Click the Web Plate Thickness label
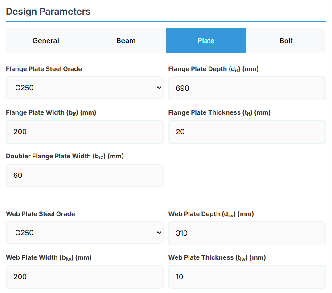 click(217, 257)
